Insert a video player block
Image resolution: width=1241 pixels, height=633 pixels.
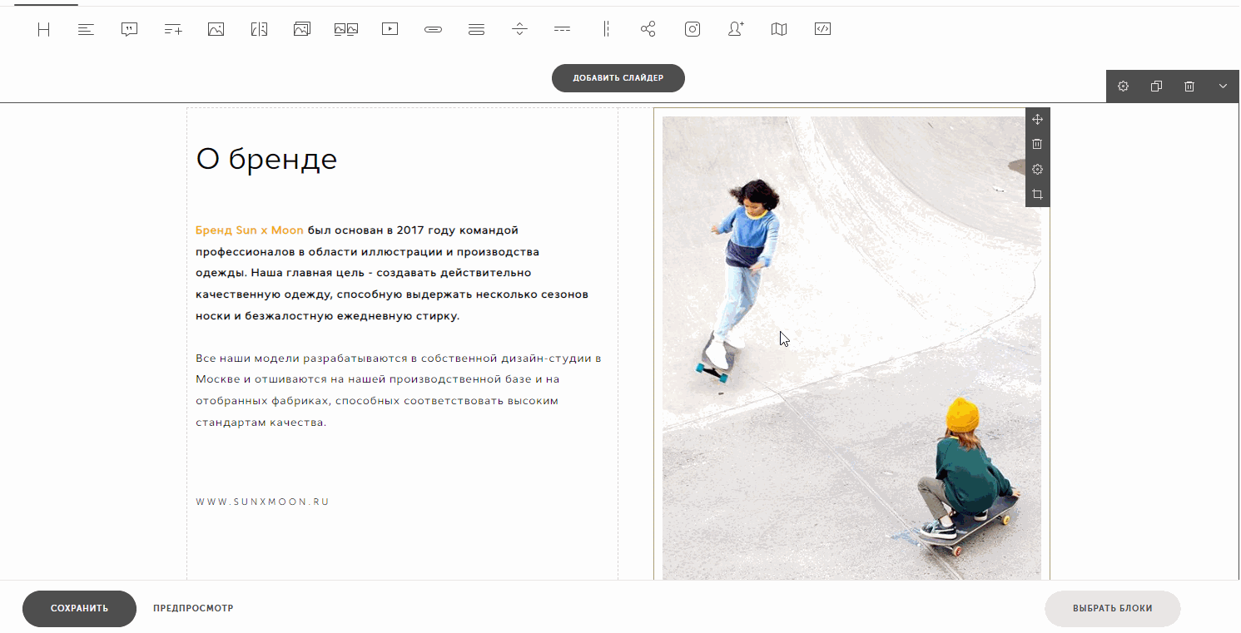[x=390, y=29]
